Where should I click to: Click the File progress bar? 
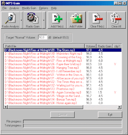[73, 122]
